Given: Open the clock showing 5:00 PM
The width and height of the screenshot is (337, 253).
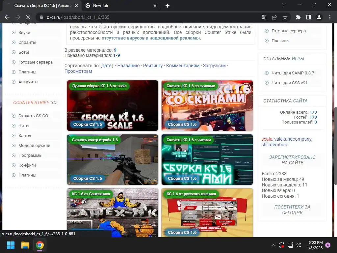Looking at the screenshot, I should tap(315, 245).
